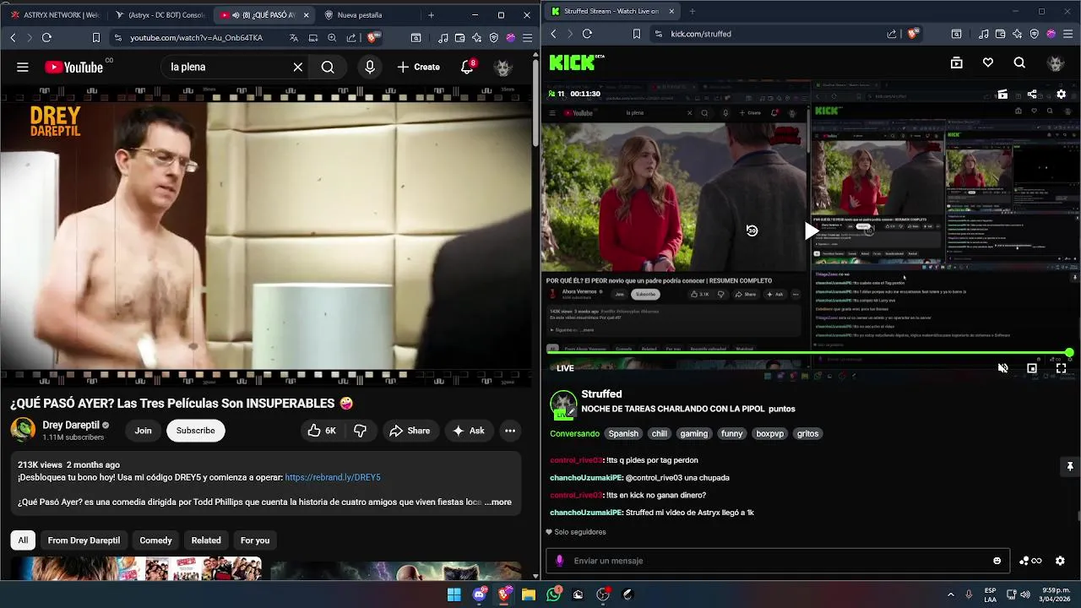Switch to ASTRYX NETWORK browser tab
Image resolution: width=1081 pixels, height=608 pixels.
click(x=56, y=14)
